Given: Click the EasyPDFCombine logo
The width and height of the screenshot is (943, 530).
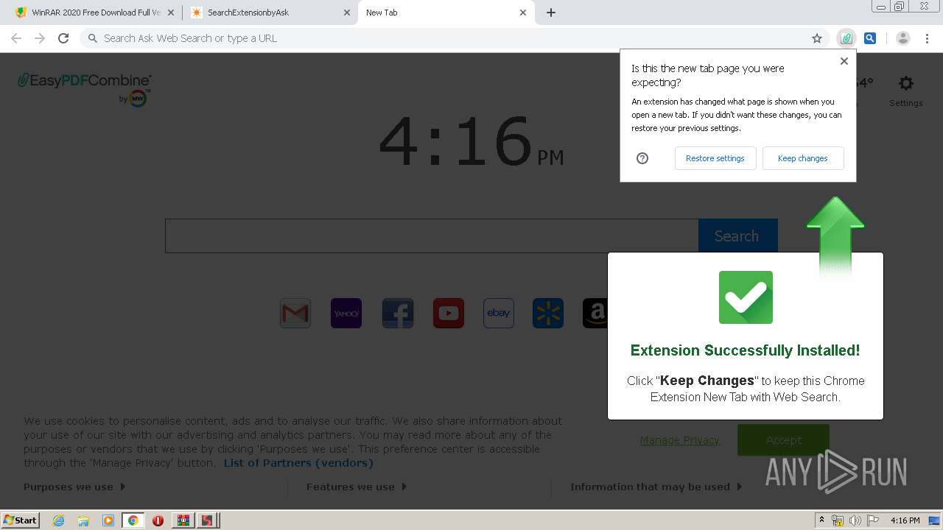Looking at the screenshot, I should coord(85,89).
